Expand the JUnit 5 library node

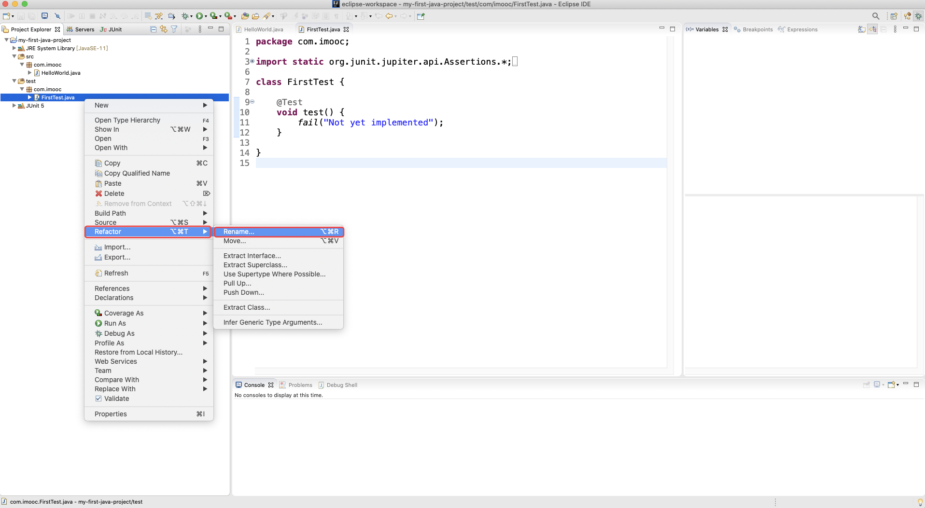pyautogui.click(x=14, y=106)
